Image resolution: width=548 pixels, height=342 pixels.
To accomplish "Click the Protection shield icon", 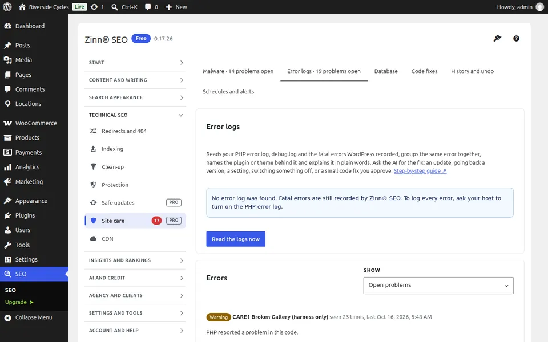I will tap(93, 185).
